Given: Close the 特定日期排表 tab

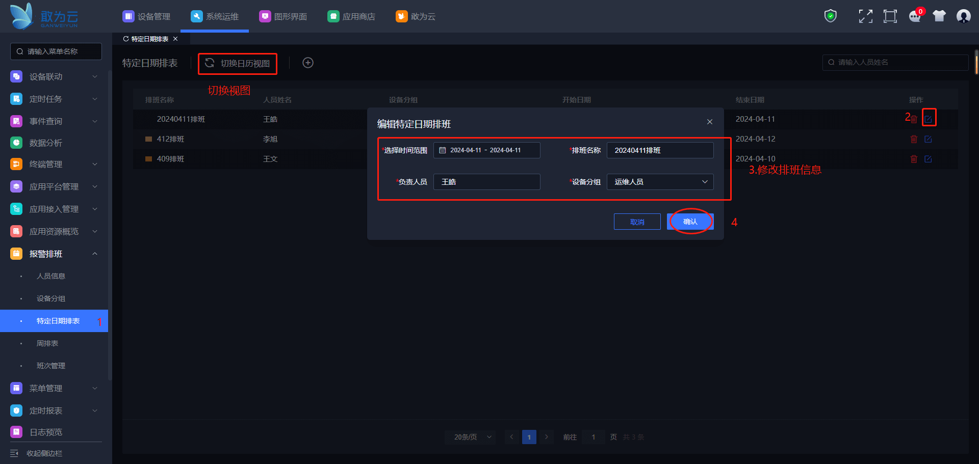Looking at the screenshot, I should [175, 39].
